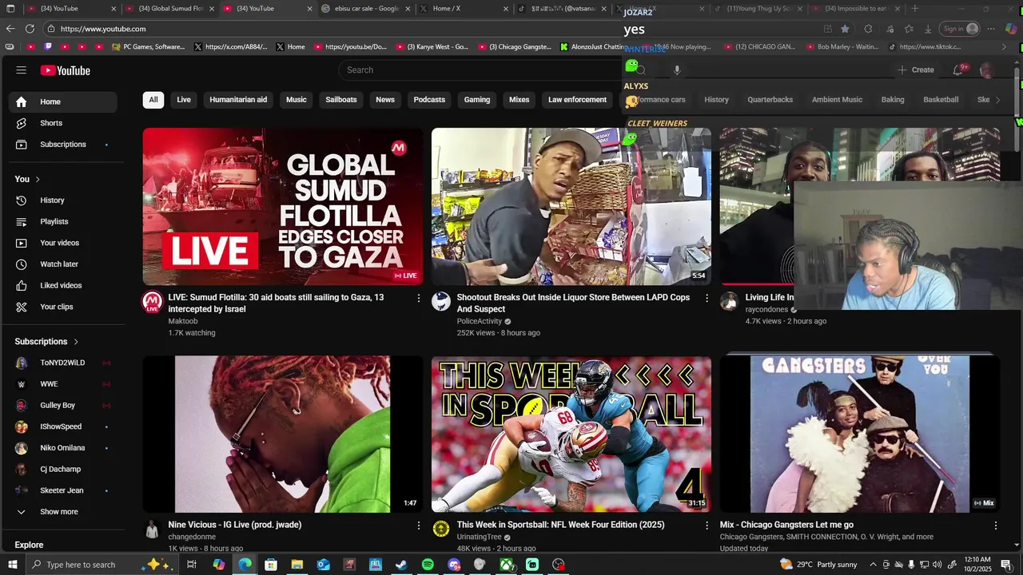Viewport: 1023px width, 575px height.
Task: Switch to the ebisu car sale browser tab
Action: [366, 9]
